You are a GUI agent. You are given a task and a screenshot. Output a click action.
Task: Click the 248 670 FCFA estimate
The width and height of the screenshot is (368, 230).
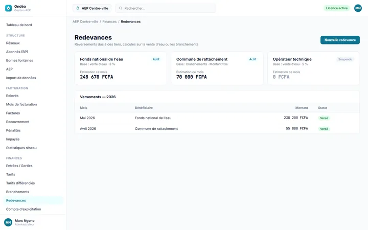[x=97, y=77]
